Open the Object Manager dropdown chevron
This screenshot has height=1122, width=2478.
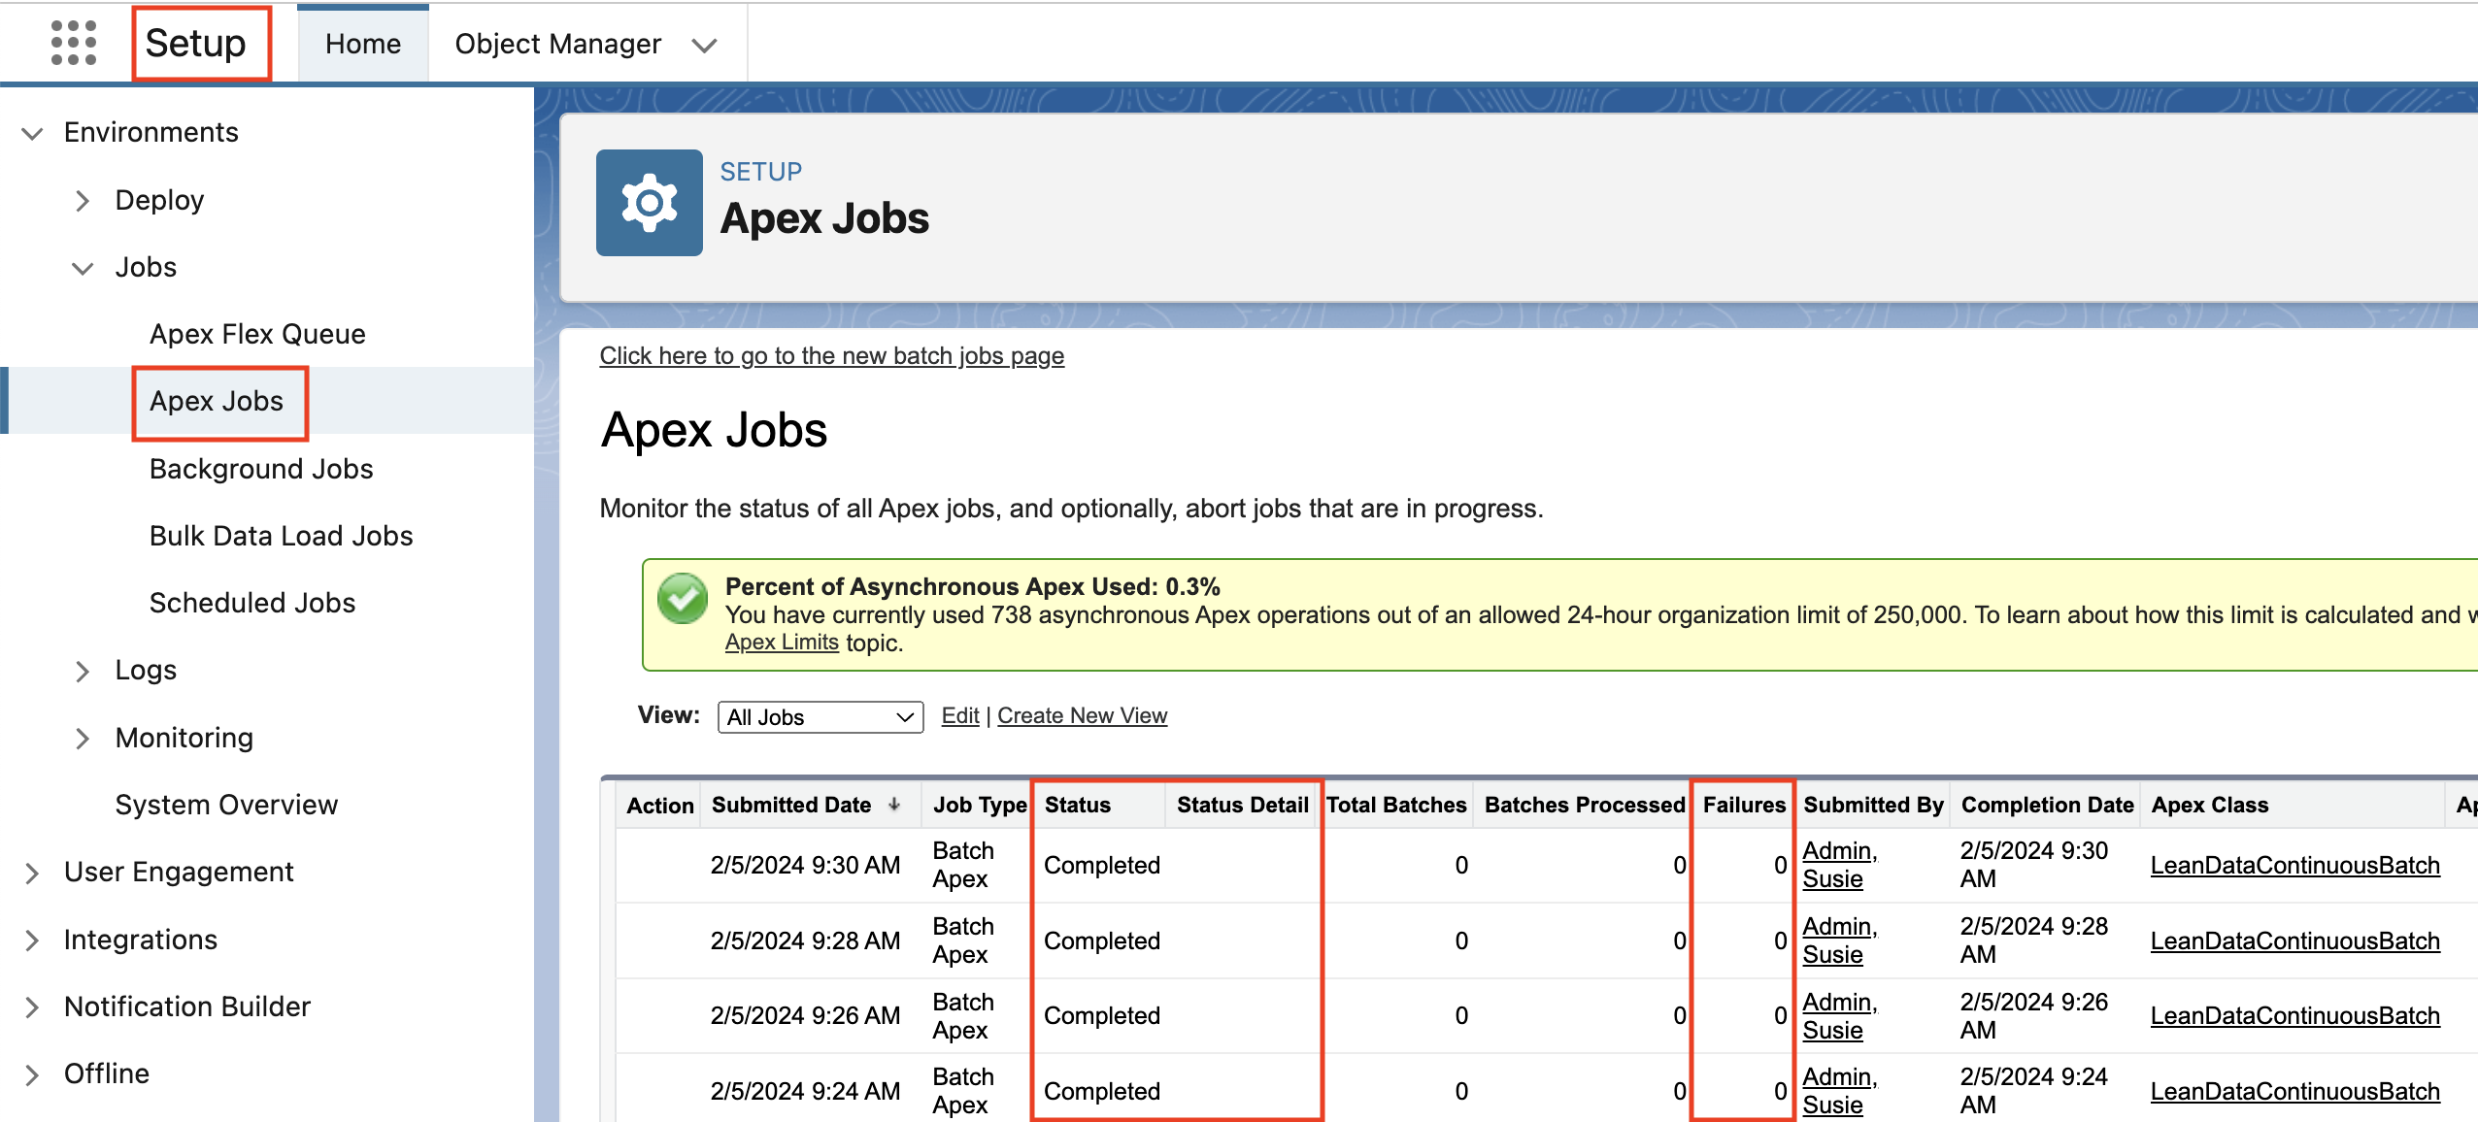704,45
